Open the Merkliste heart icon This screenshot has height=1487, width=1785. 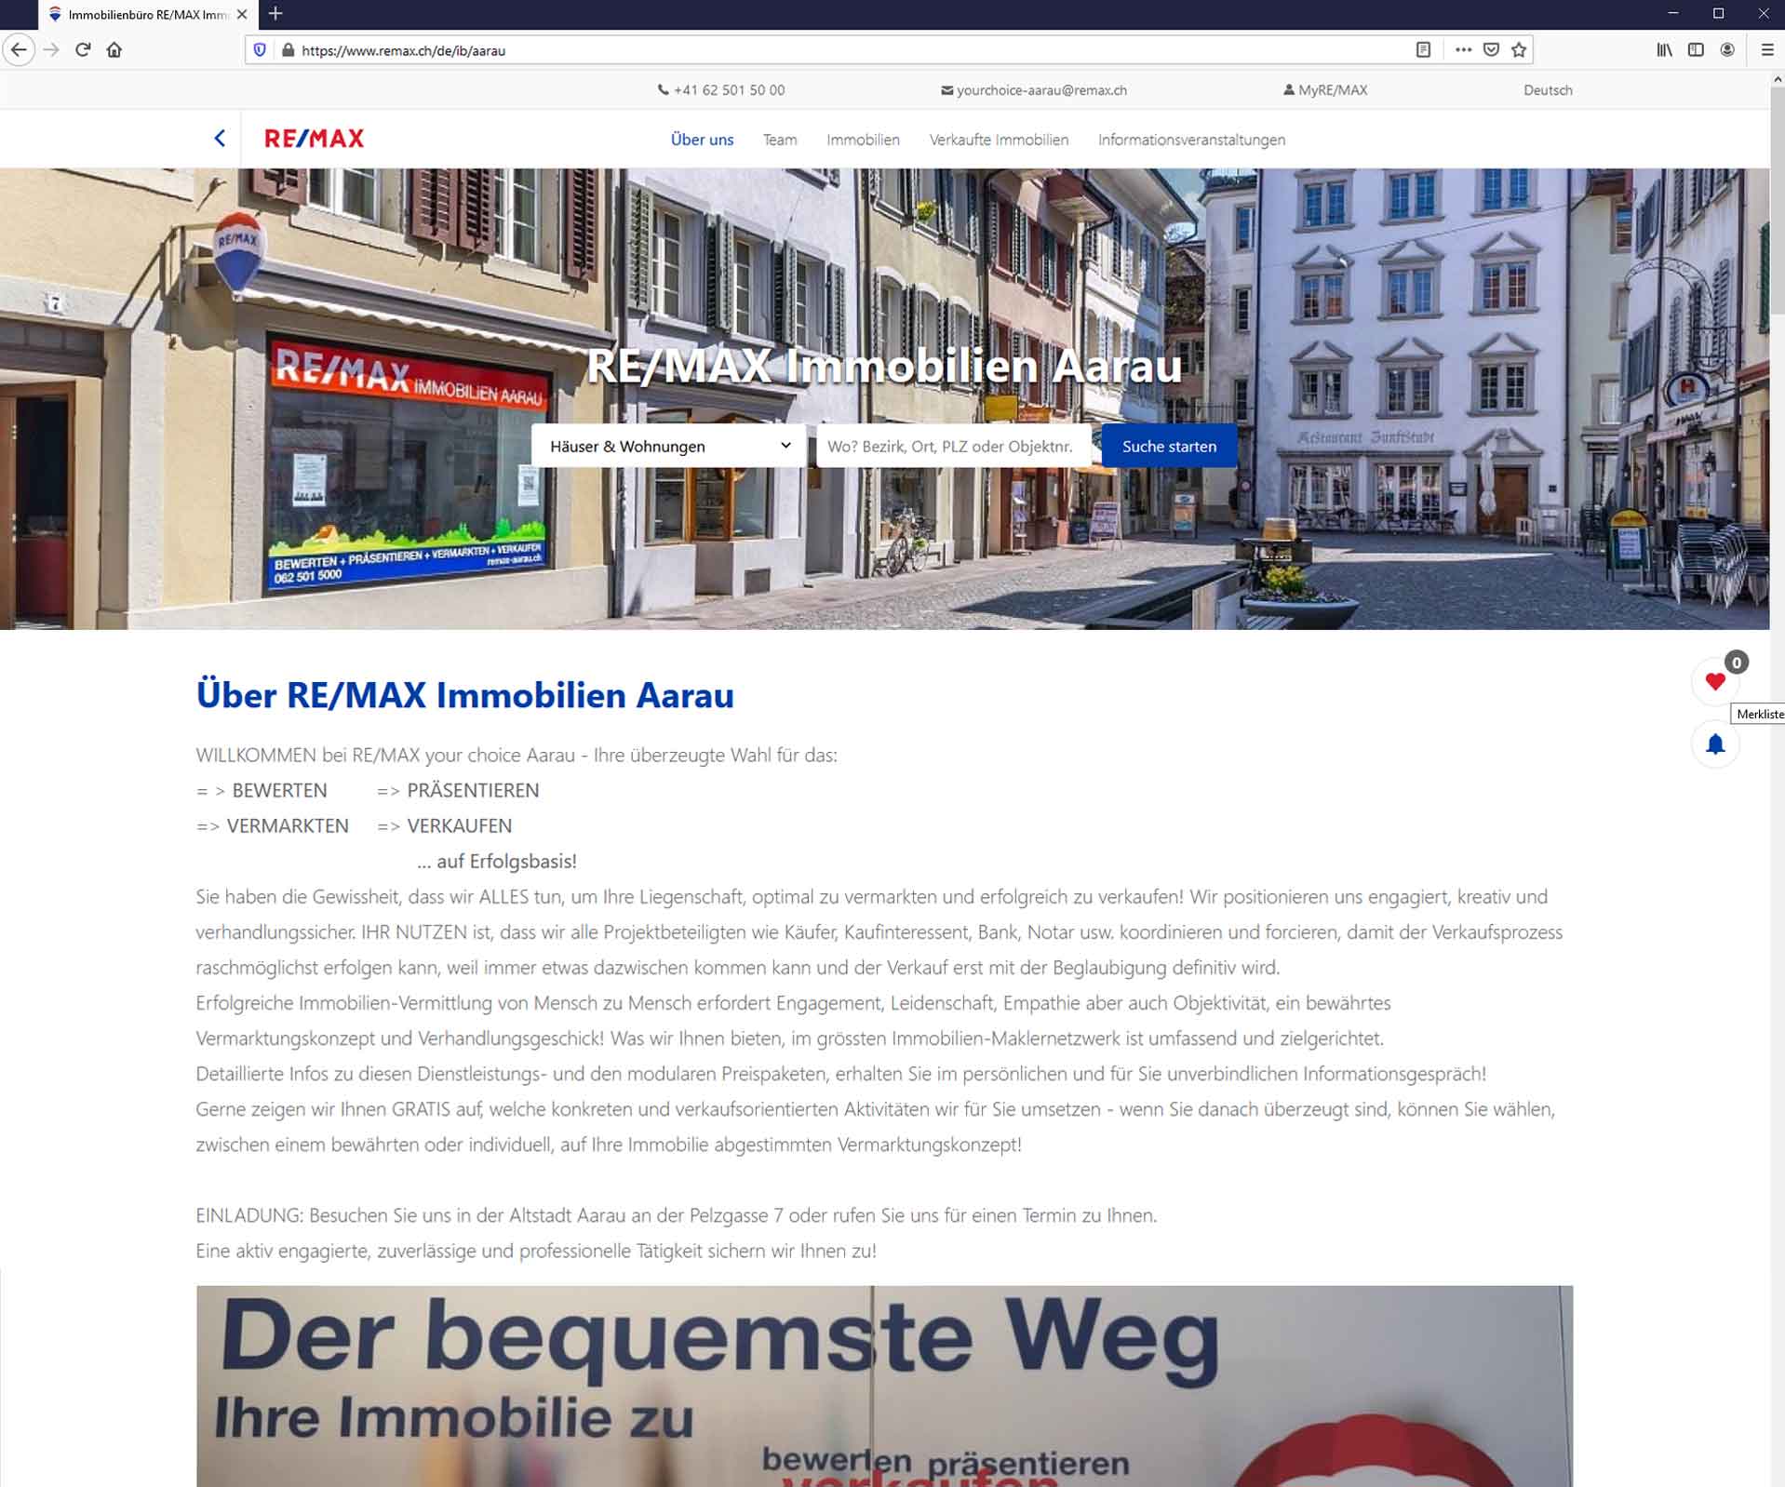click(x=1715, y=681)
